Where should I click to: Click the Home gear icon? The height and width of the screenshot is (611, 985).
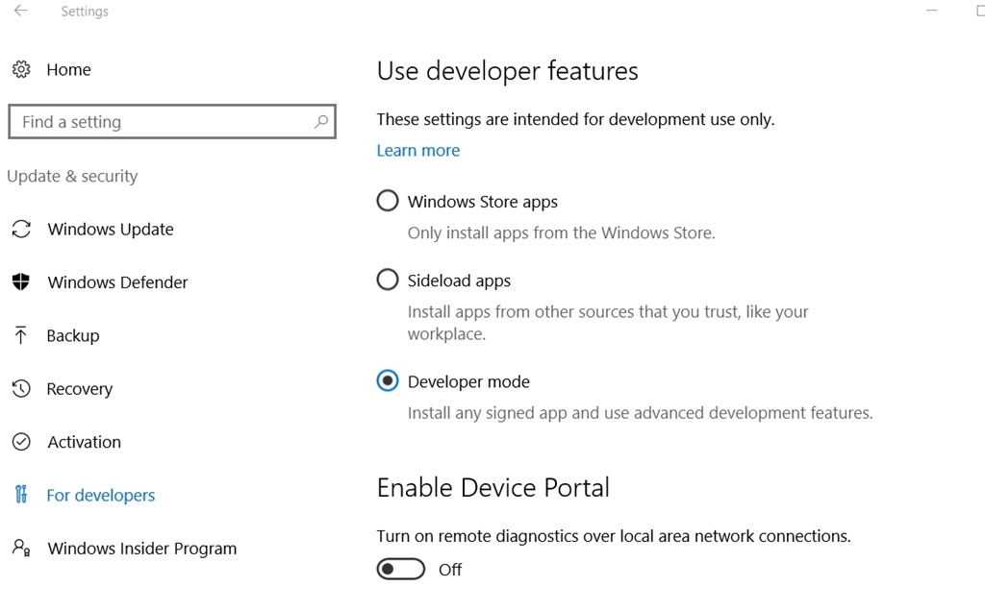coord(21,69)
